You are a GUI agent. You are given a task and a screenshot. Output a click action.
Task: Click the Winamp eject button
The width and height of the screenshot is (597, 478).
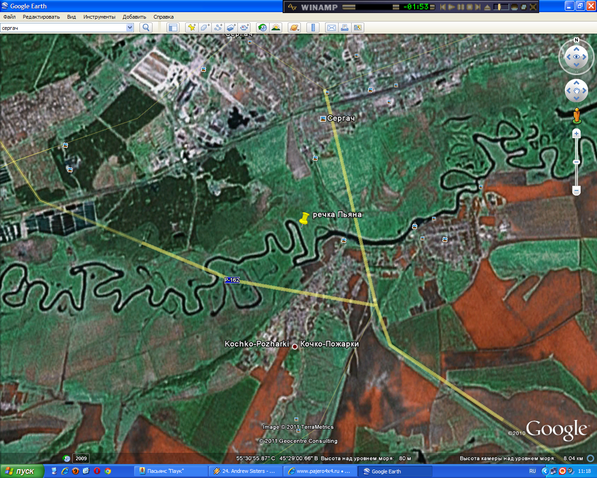pos(487,7)
